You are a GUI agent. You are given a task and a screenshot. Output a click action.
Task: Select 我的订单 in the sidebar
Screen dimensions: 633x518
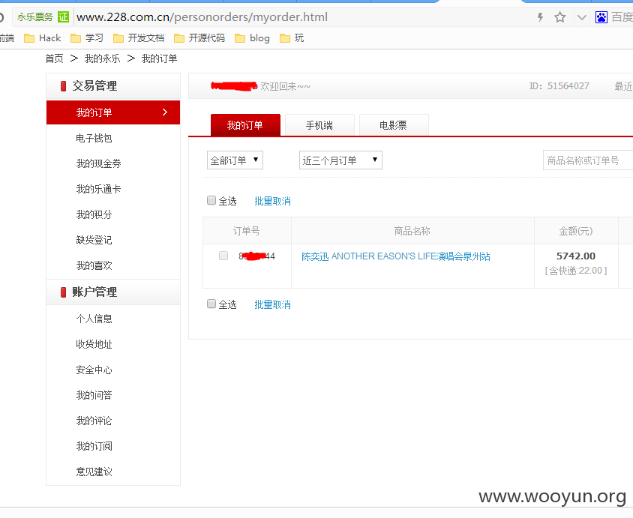click(113, 112)
